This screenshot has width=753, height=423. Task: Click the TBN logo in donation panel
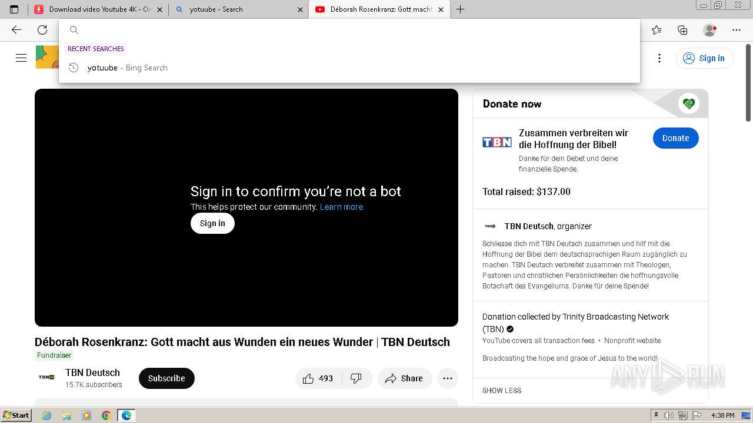coord(497,142)
